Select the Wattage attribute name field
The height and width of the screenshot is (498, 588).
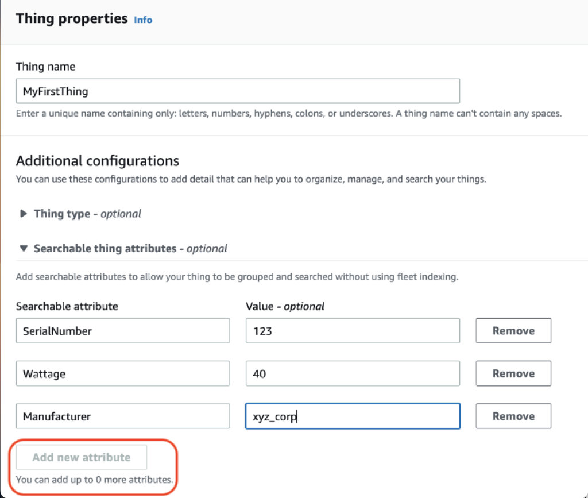(122, 373)
